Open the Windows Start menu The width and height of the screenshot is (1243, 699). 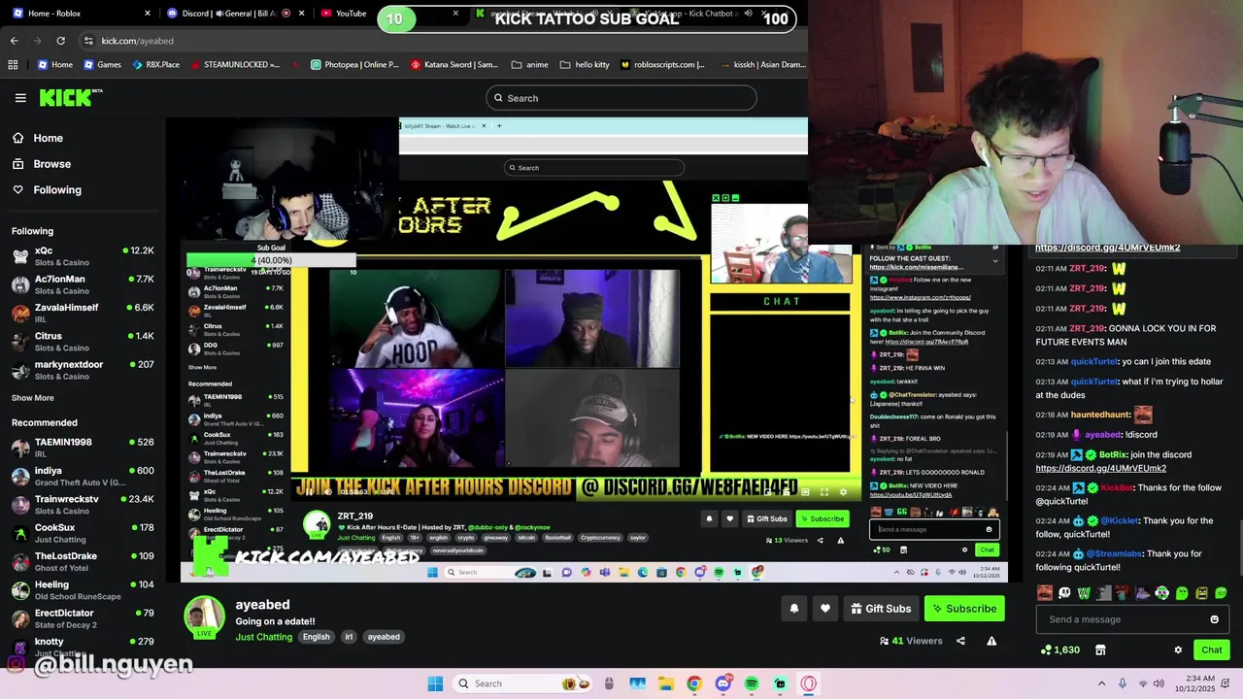tap(435, 683)
